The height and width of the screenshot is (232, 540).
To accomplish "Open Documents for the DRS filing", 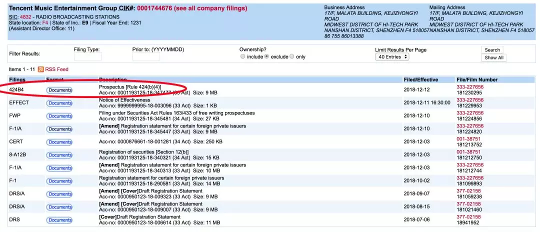I will (x=59, y=220).
